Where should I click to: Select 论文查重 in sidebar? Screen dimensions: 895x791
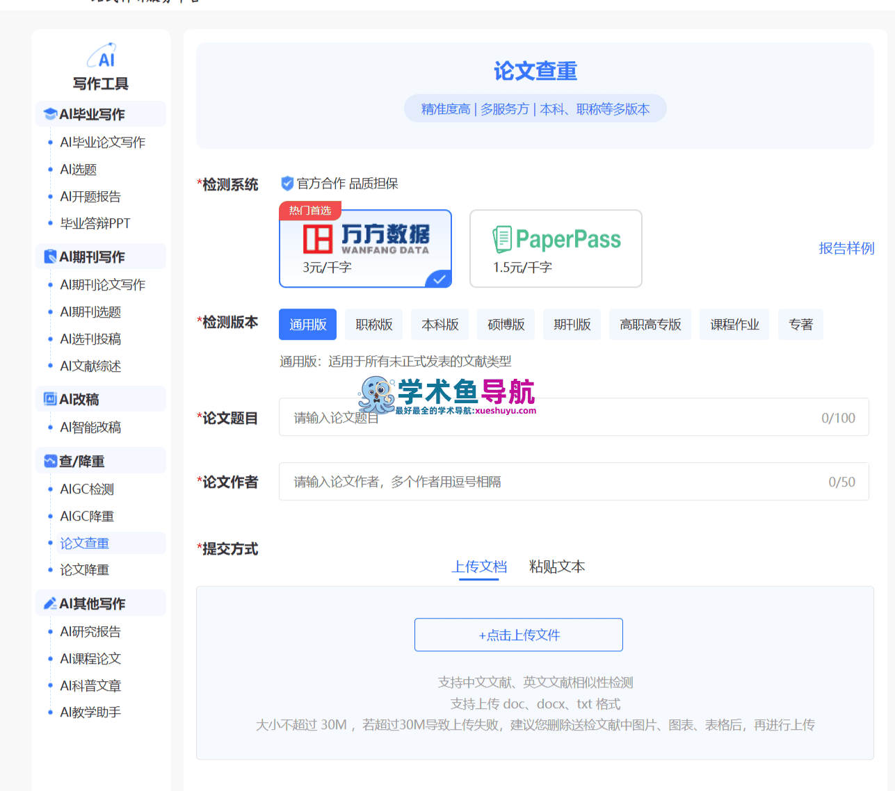pyautogui.click(x=85, y=543)
